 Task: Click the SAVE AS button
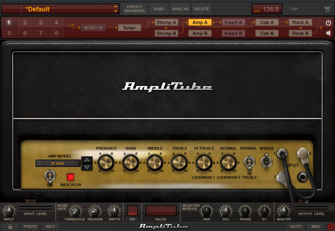click(x=180, y=9)
